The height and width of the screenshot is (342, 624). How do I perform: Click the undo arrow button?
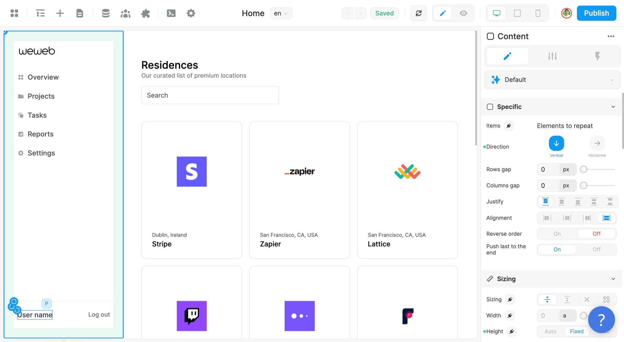347,13
